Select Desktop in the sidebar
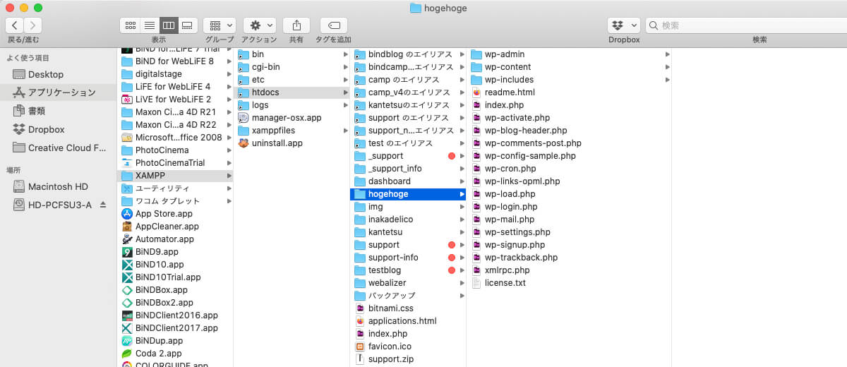The width and height of the screenshot is (847, 367). tap(58, 74)
